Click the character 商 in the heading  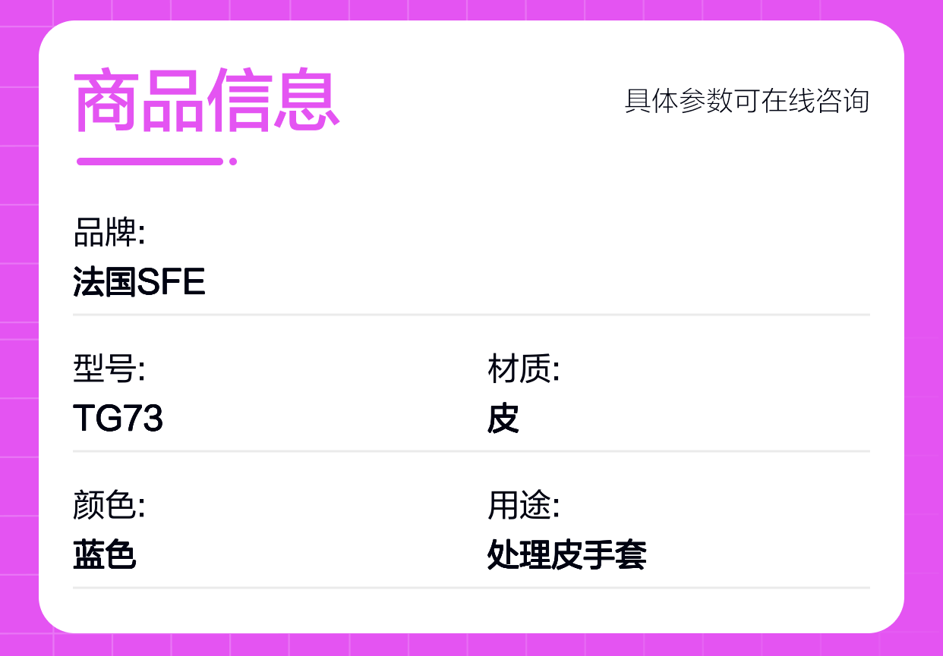(106, 102)
